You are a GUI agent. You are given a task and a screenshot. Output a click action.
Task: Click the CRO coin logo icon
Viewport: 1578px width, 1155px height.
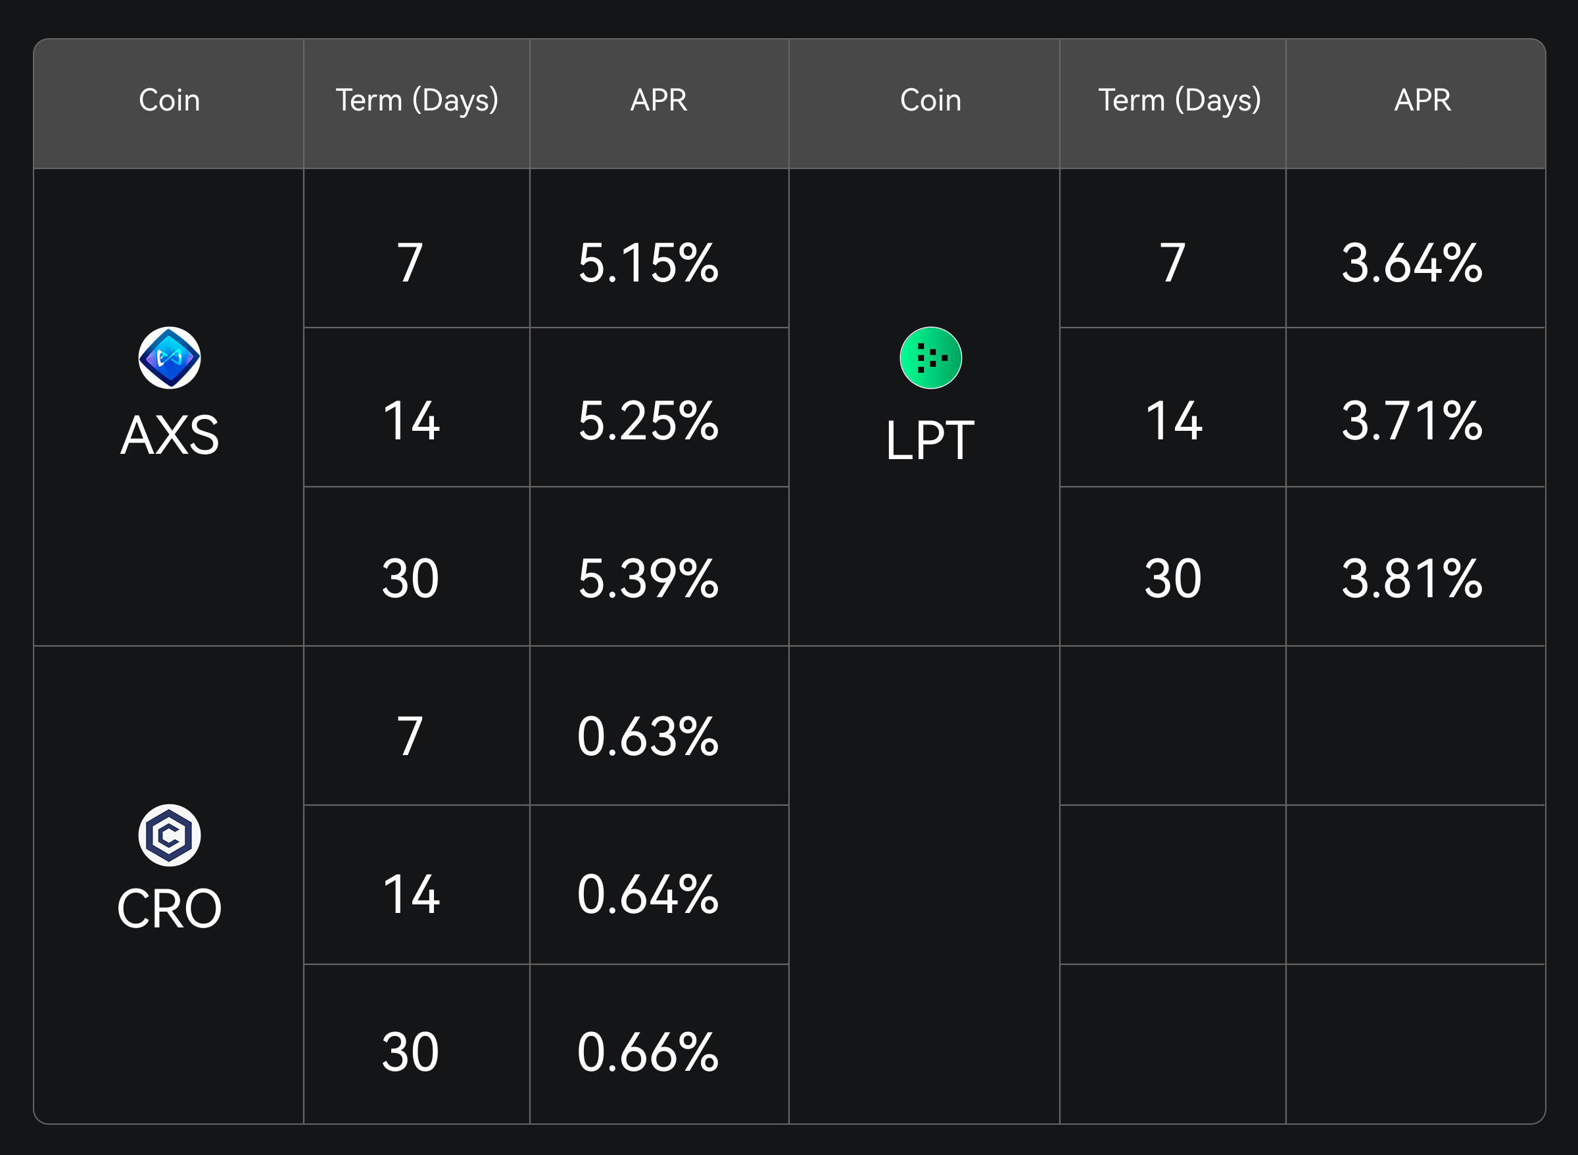(169, 835)
